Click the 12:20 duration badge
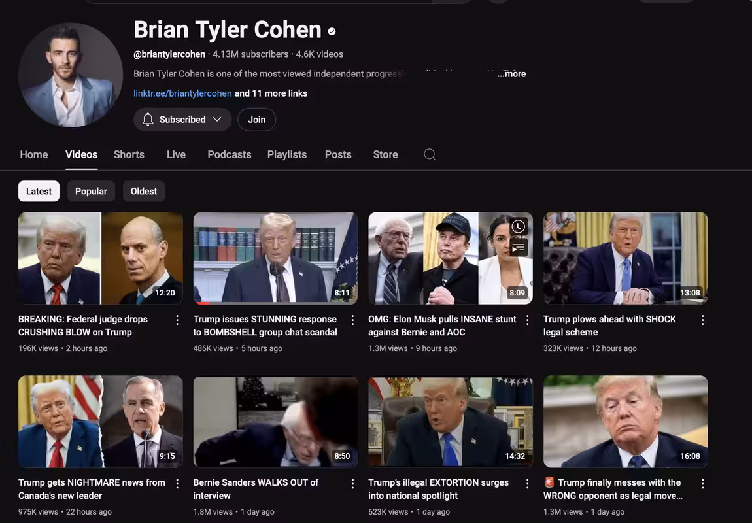752x523 pixels. click(x=165, y=293)
